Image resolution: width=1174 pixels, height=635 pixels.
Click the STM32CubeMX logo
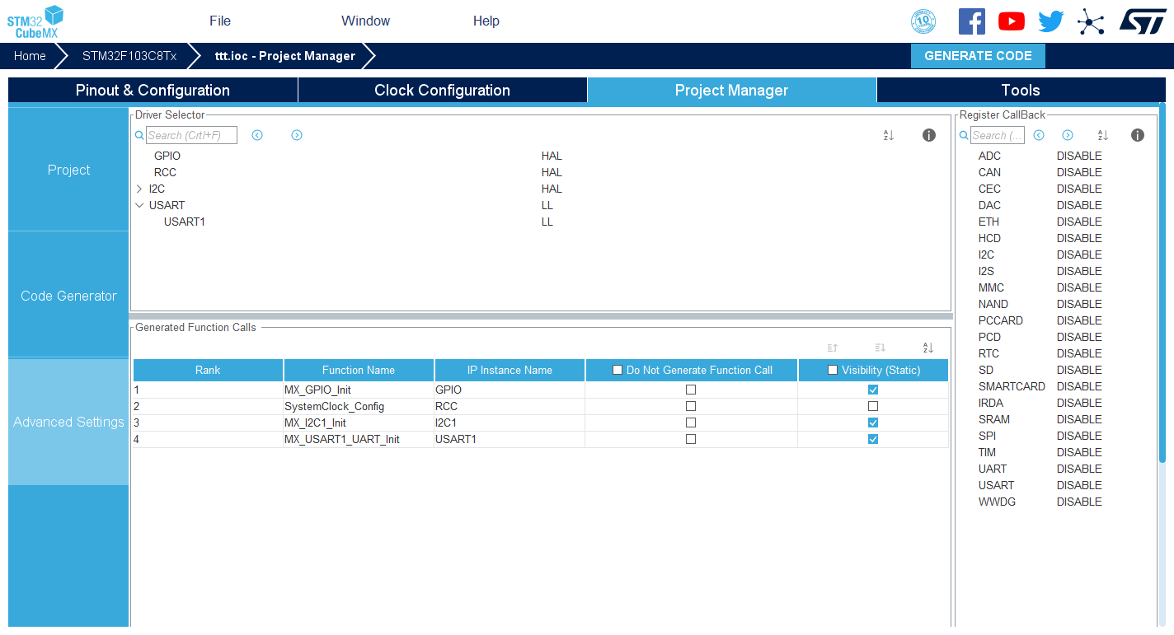35,21
